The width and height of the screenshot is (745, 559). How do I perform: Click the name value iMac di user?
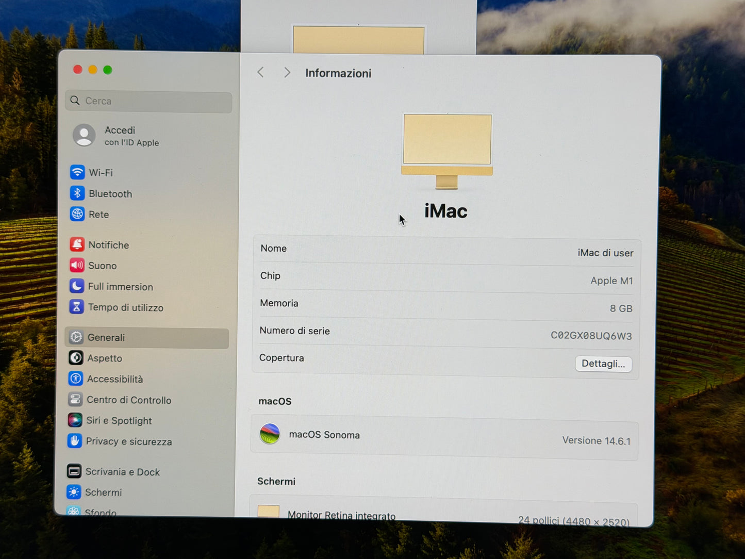(605, 253)
